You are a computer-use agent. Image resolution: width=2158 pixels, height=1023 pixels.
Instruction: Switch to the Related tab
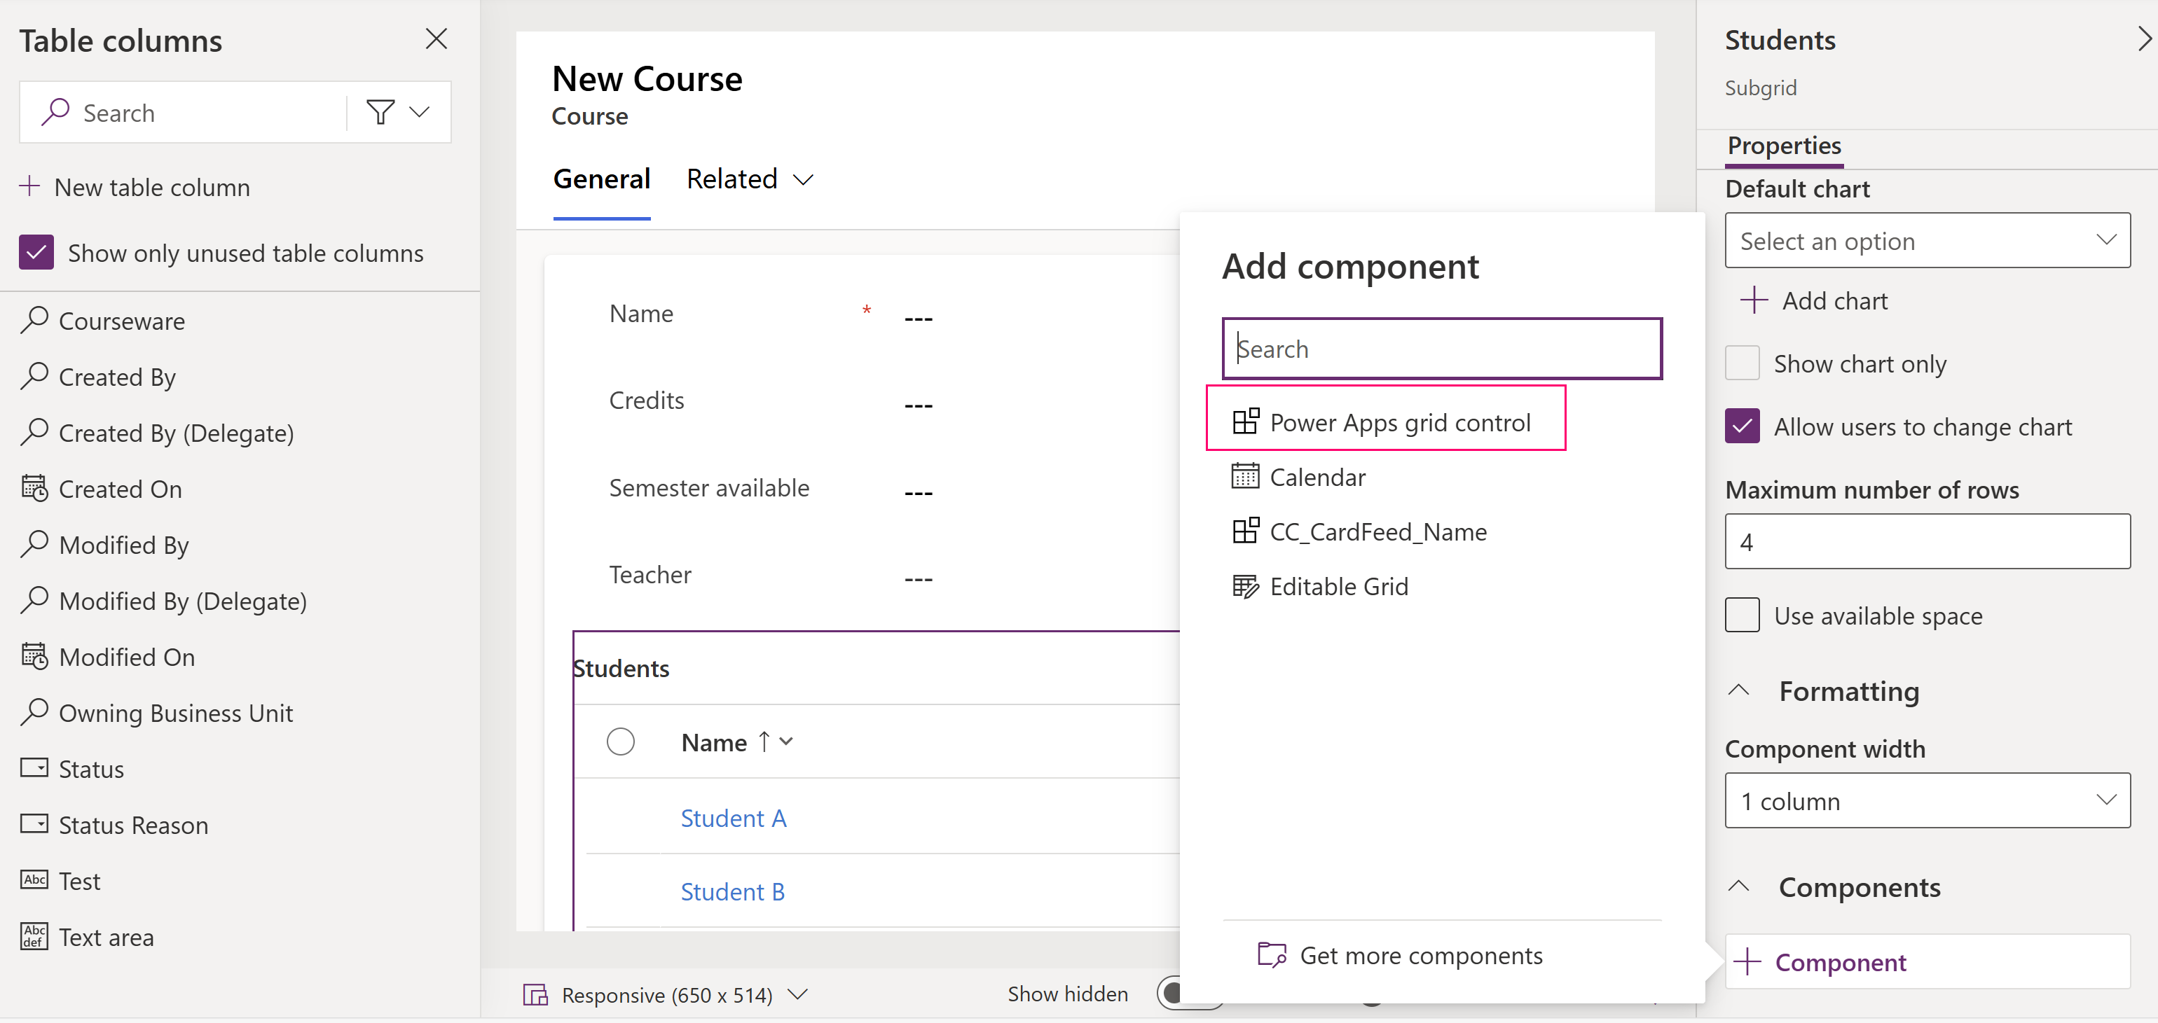pyautogui.click(x=732, y=177)
